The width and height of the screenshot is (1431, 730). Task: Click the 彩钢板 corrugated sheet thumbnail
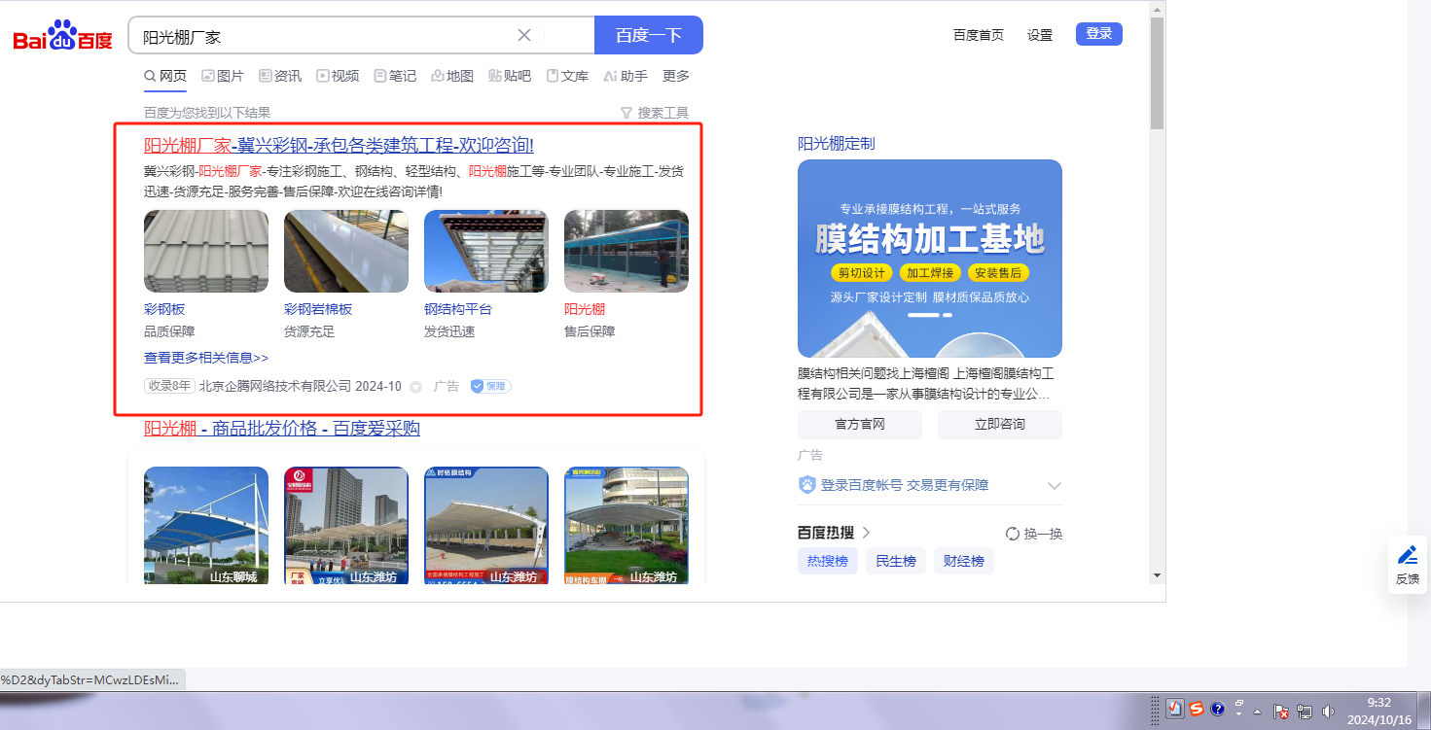(206, 252)
